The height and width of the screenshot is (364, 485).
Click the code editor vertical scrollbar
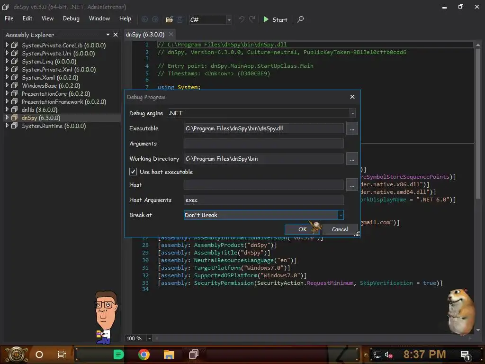(478, 124)
